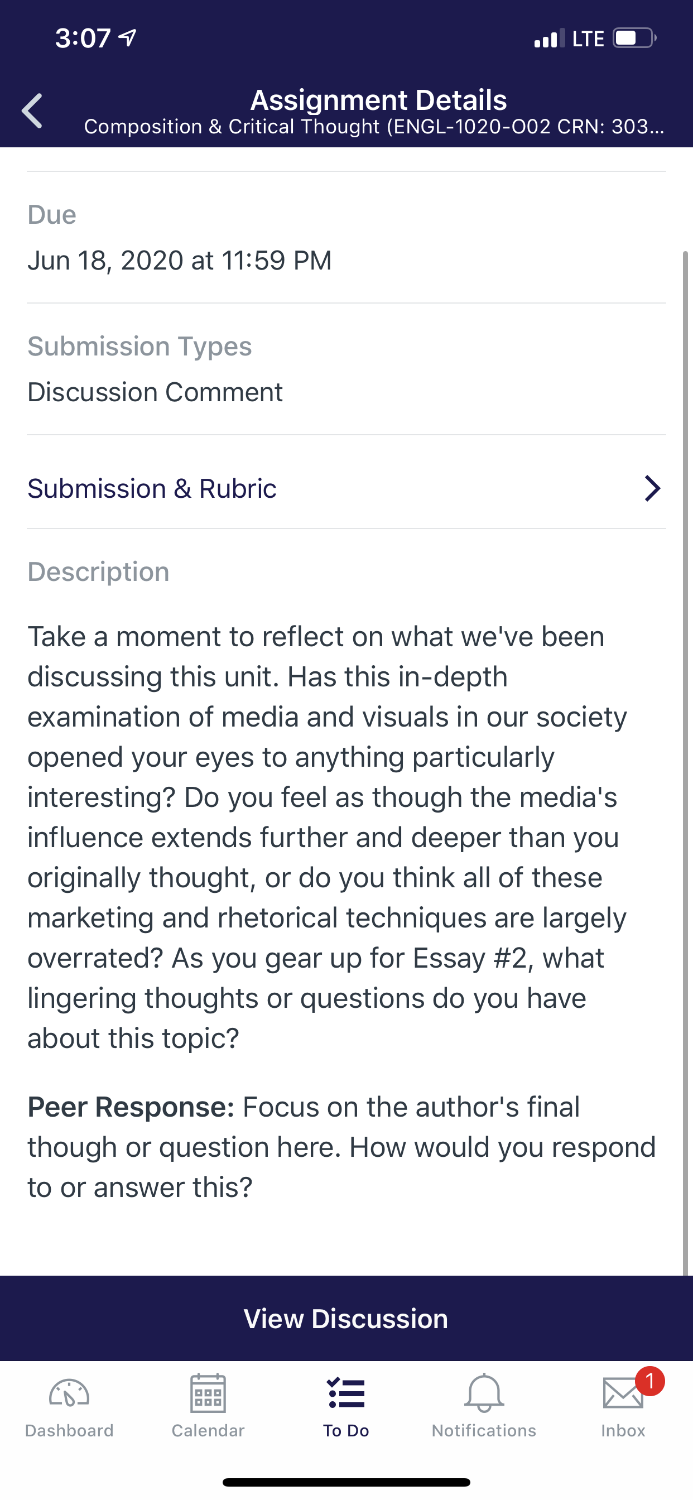Tap the Assignment Details title
Screen dimensions: 693x1500
point(378,100)
